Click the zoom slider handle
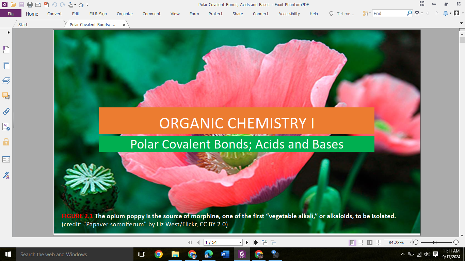Screen dimensions: 465x261 (x=434, y=242)
